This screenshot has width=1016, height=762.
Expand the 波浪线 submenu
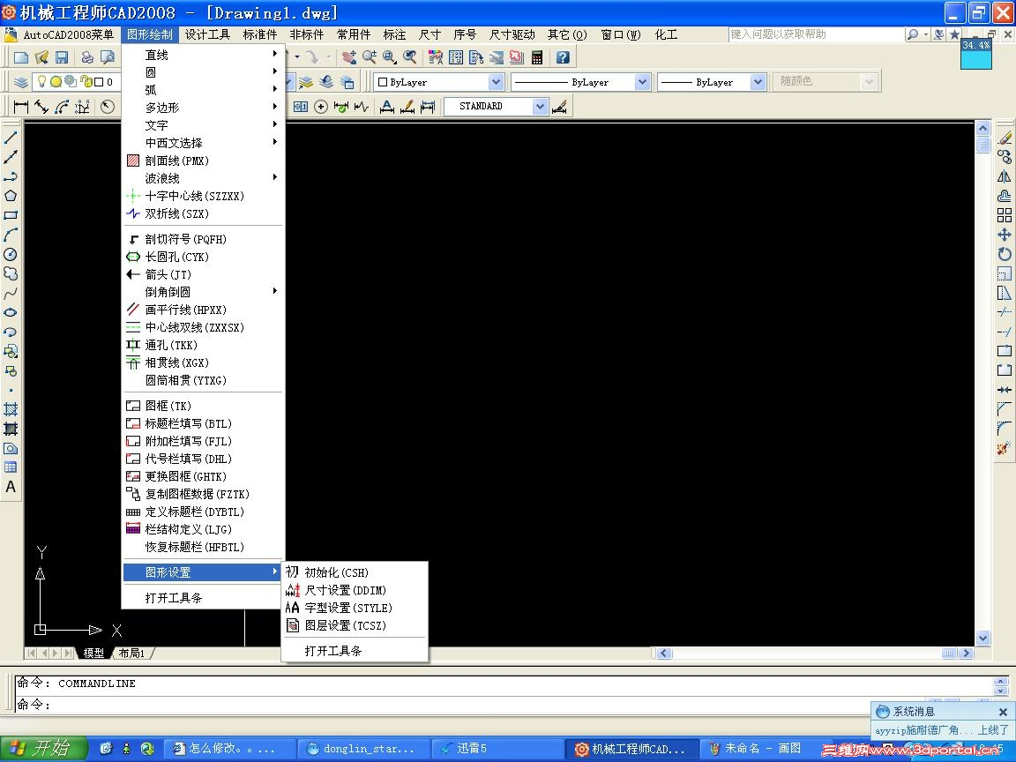click(204, 178)
